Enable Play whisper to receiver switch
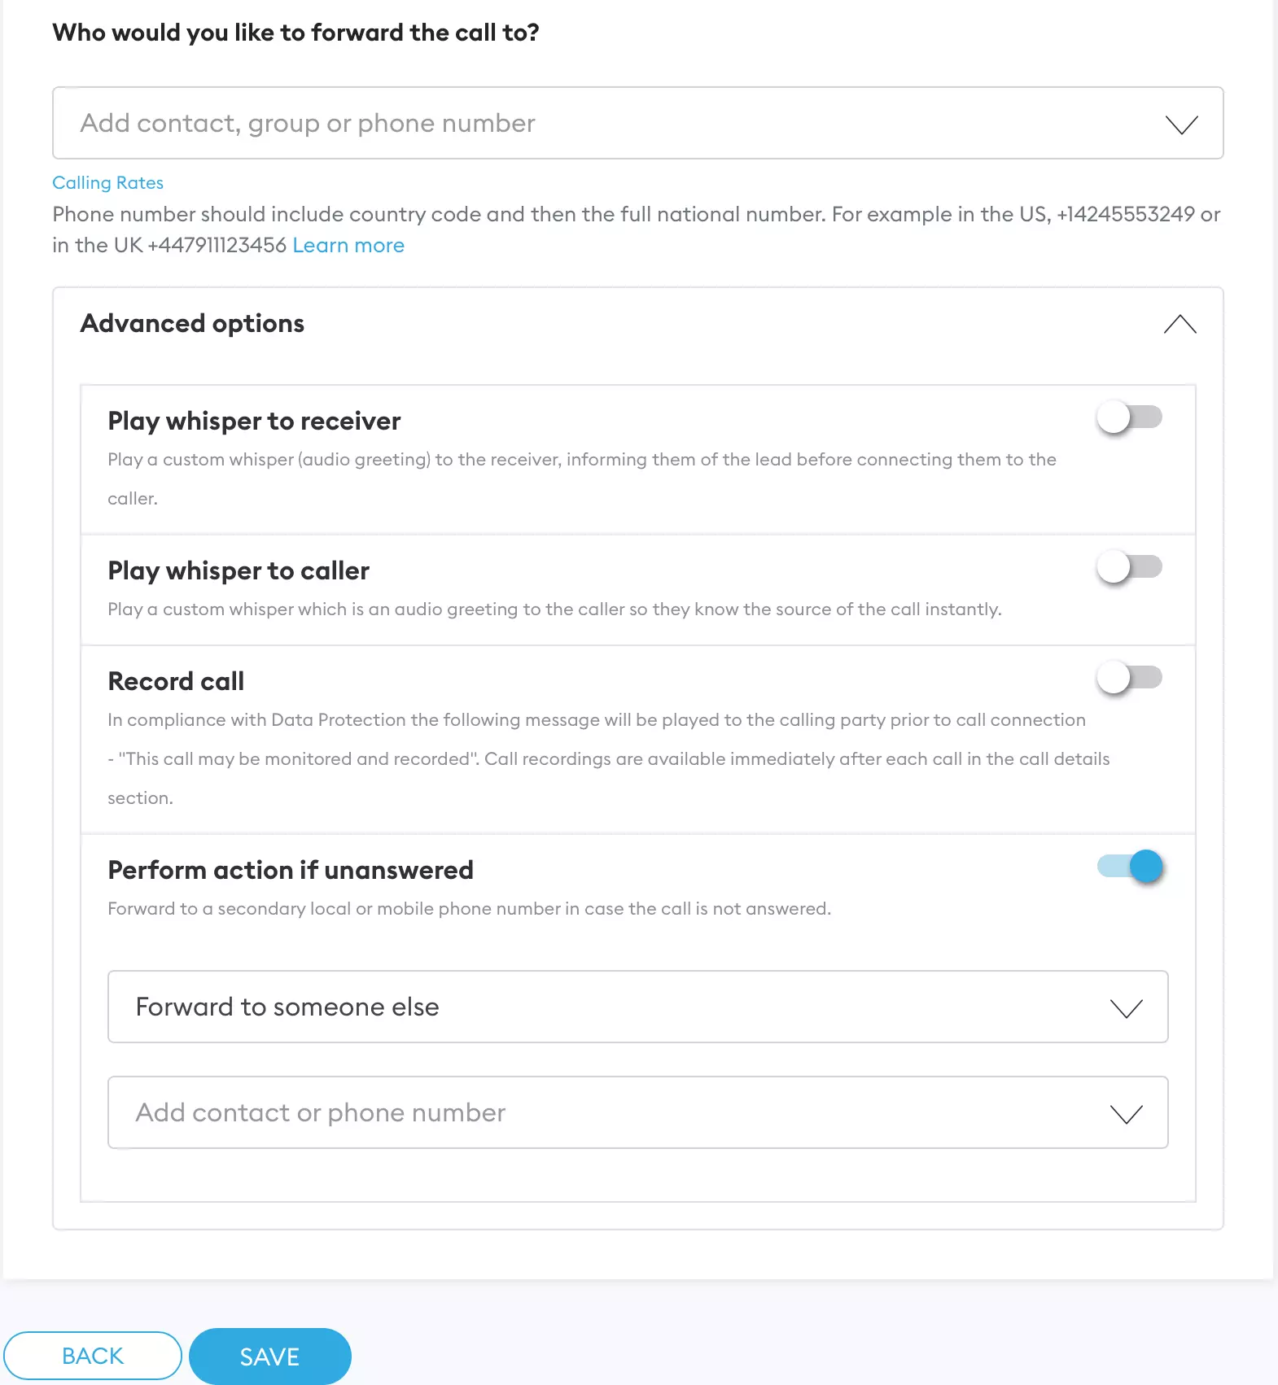The image size is (1278, 1385). click(1129, 417)
